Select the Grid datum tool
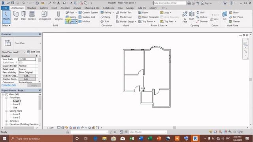Image resolution: width=253 pixels, height=142 pixels. pos(214,19)
